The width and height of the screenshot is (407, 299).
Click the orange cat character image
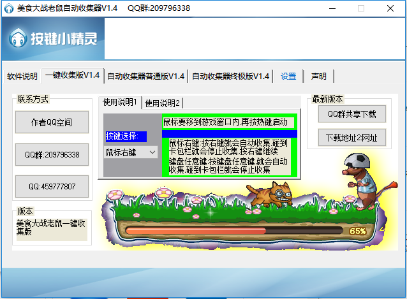[x=270, y=194]
